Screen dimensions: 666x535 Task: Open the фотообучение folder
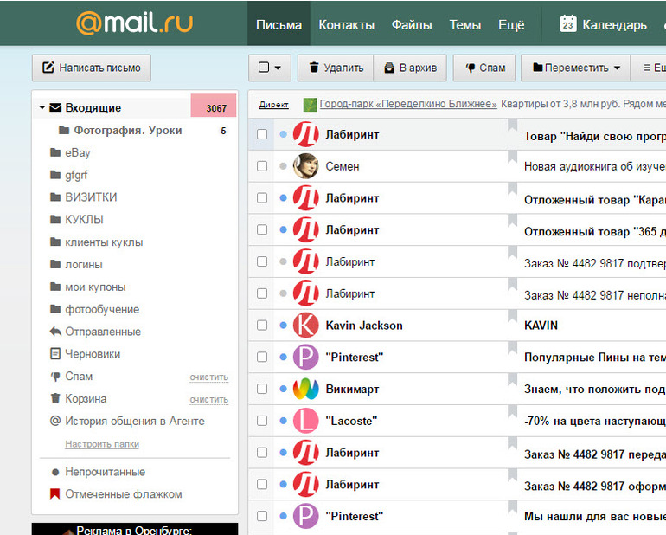94,309
